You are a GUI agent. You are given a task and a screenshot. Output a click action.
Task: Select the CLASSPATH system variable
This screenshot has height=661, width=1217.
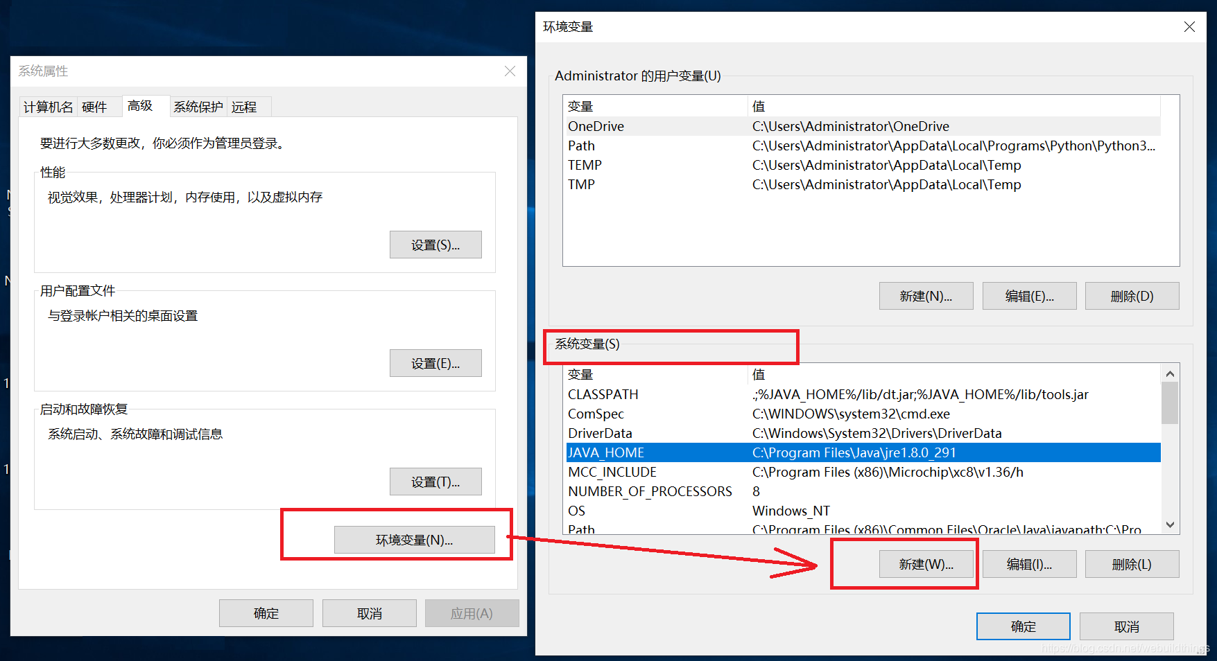[863, 394]
